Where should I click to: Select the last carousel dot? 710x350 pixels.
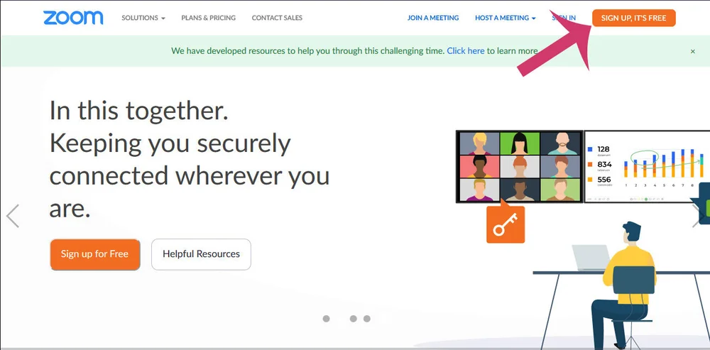tap(367, 319)
